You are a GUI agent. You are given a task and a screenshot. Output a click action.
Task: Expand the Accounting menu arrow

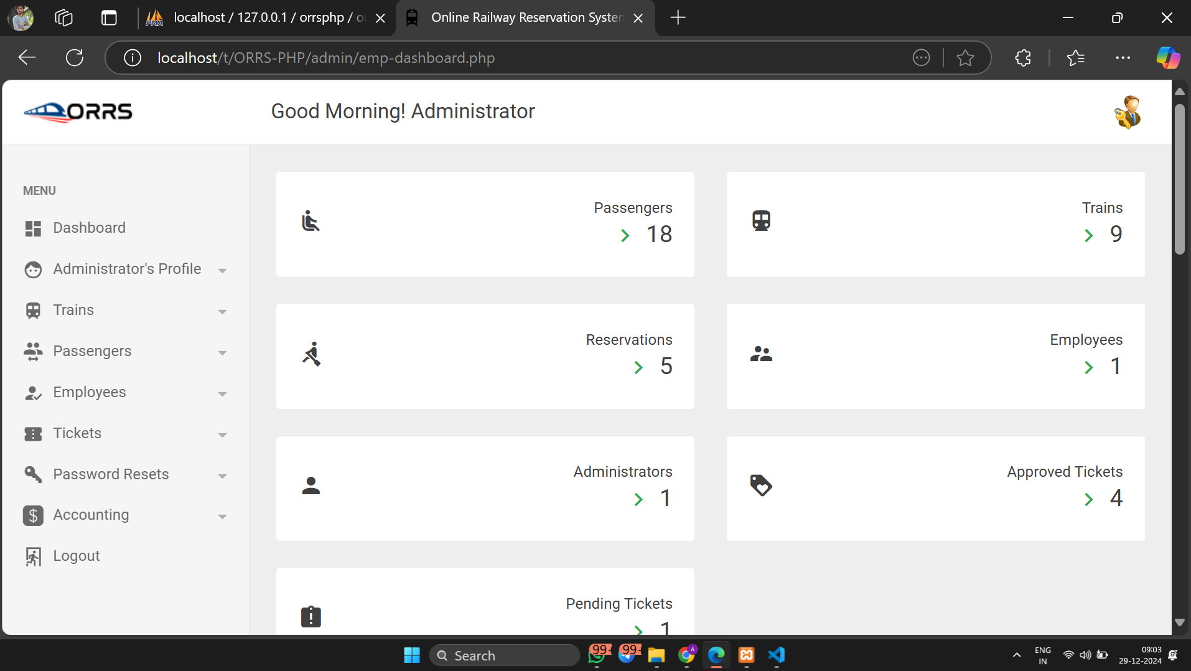[222, 516]
